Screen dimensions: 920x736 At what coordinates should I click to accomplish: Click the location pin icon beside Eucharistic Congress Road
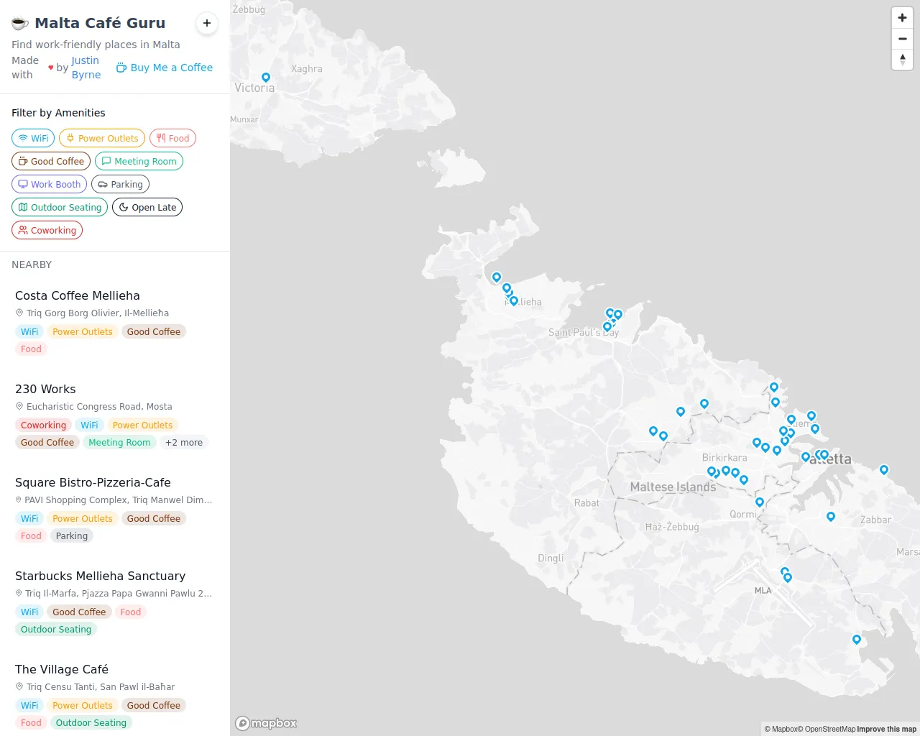19,406
